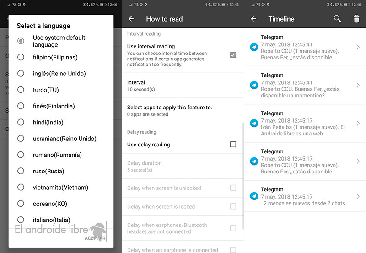Tap 'Select a language' dialog title

coord(43,26)
